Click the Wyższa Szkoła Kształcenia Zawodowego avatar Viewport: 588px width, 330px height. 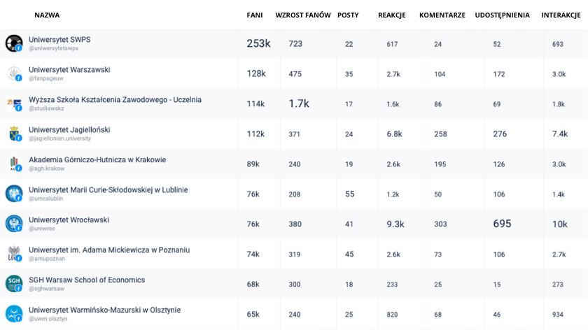click(14, 103)
